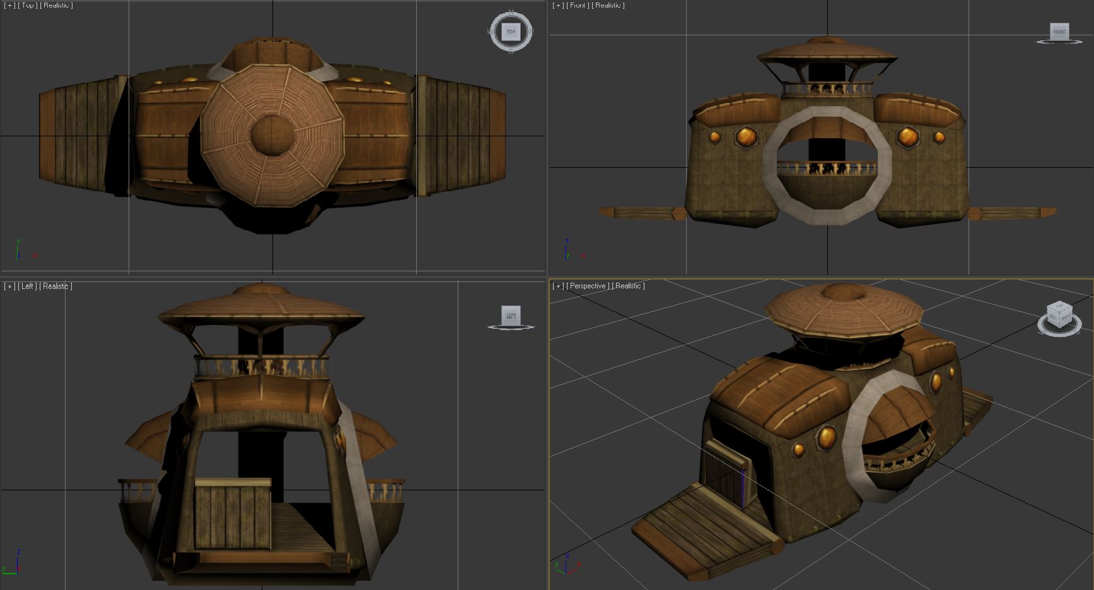Open the [+] menu in the Top viewport
The height and width of the screenshot is (590, 1094).
tap(9, 5)
